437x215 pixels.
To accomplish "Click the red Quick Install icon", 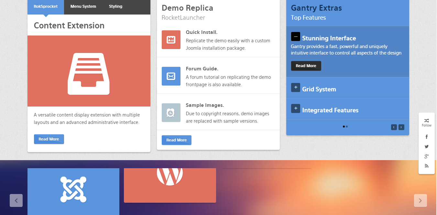I will pos(171,40).
